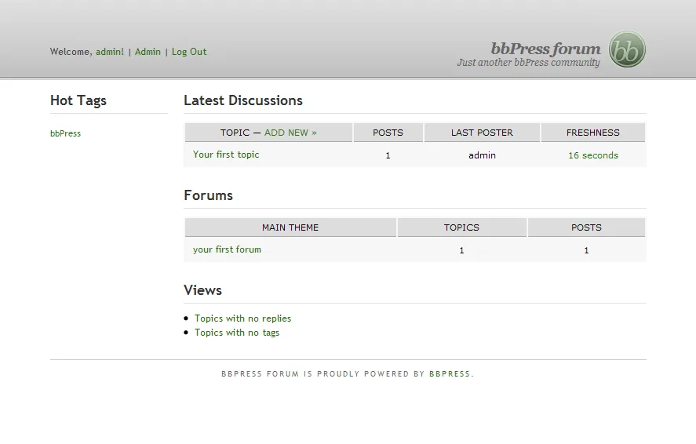The width and height of the screenshot is (696, 444).
Task: View Topics with no tags
Action: tap(237, 333)
